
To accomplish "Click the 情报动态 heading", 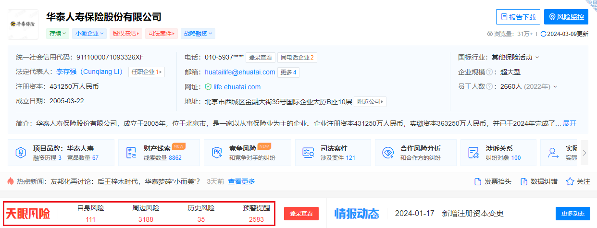I will pos(357,214).
